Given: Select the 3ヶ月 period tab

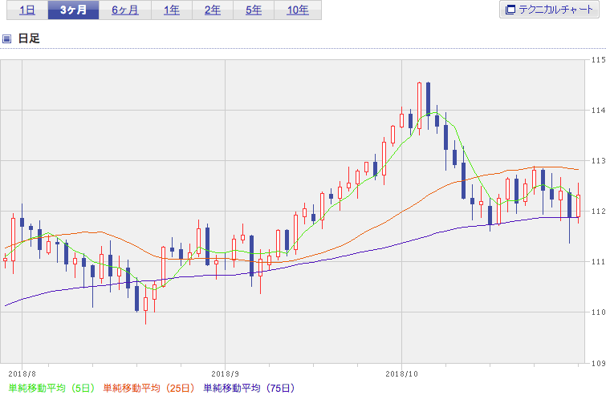Looking at the screenshot, I should [73, 10].
